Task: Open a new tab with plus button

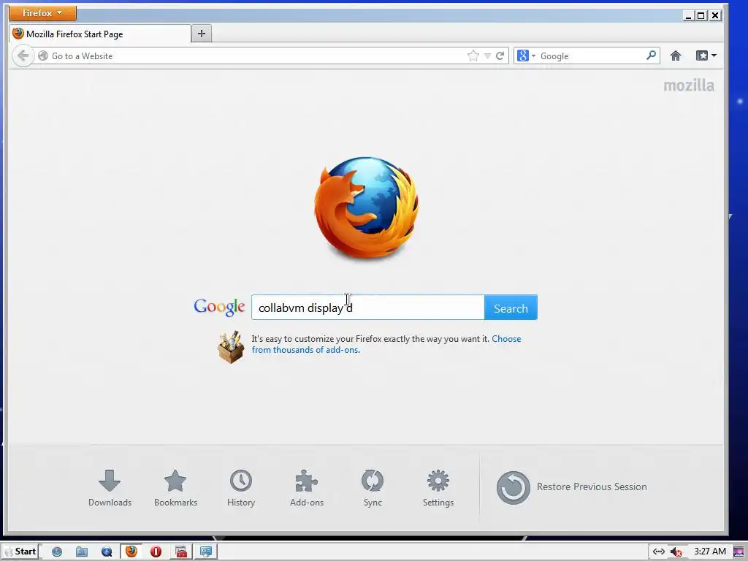Action: click(x=202, y=34)
